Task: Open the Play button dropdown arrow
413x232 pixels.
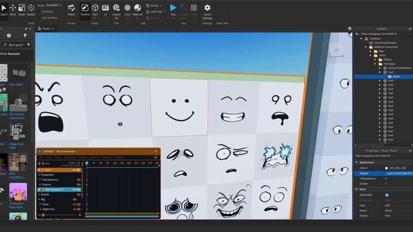Action: [x=173, y=19]
